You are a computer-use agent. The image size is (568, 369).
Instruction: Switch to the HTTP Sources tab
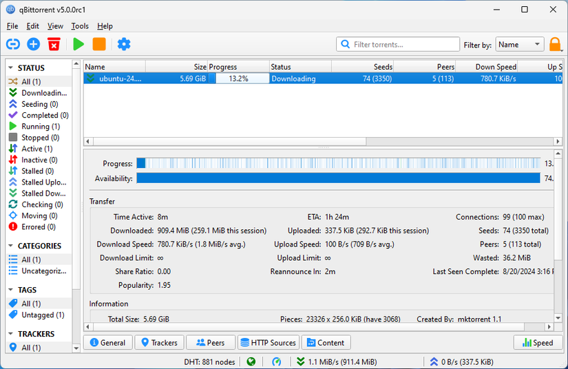(x=269, y=343)
